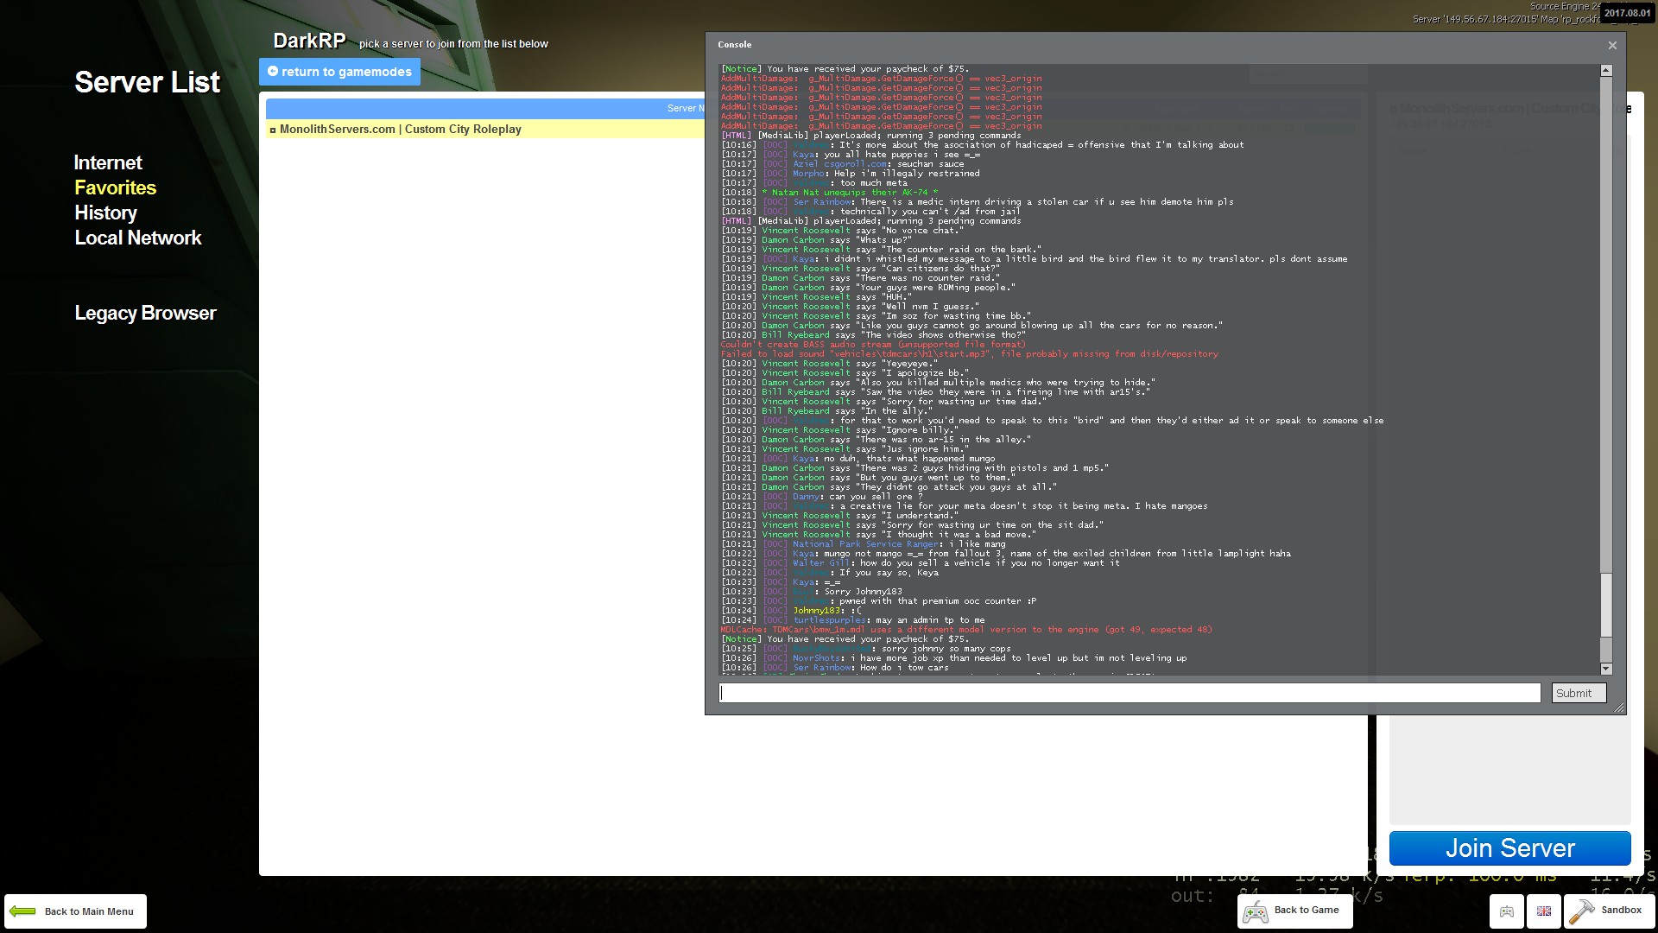The height and width of the screenshot is (933, 1658).
Task: Click return to gamemodes button
Action: click(x=339, y=72)
